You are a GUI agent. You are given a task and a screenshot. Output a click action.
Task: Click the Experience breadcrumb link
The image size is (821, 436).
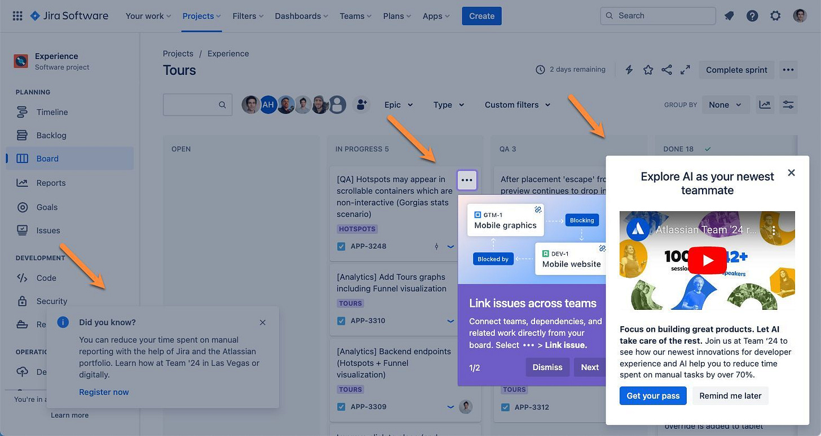pyautogui.click(x=228, y=54)
